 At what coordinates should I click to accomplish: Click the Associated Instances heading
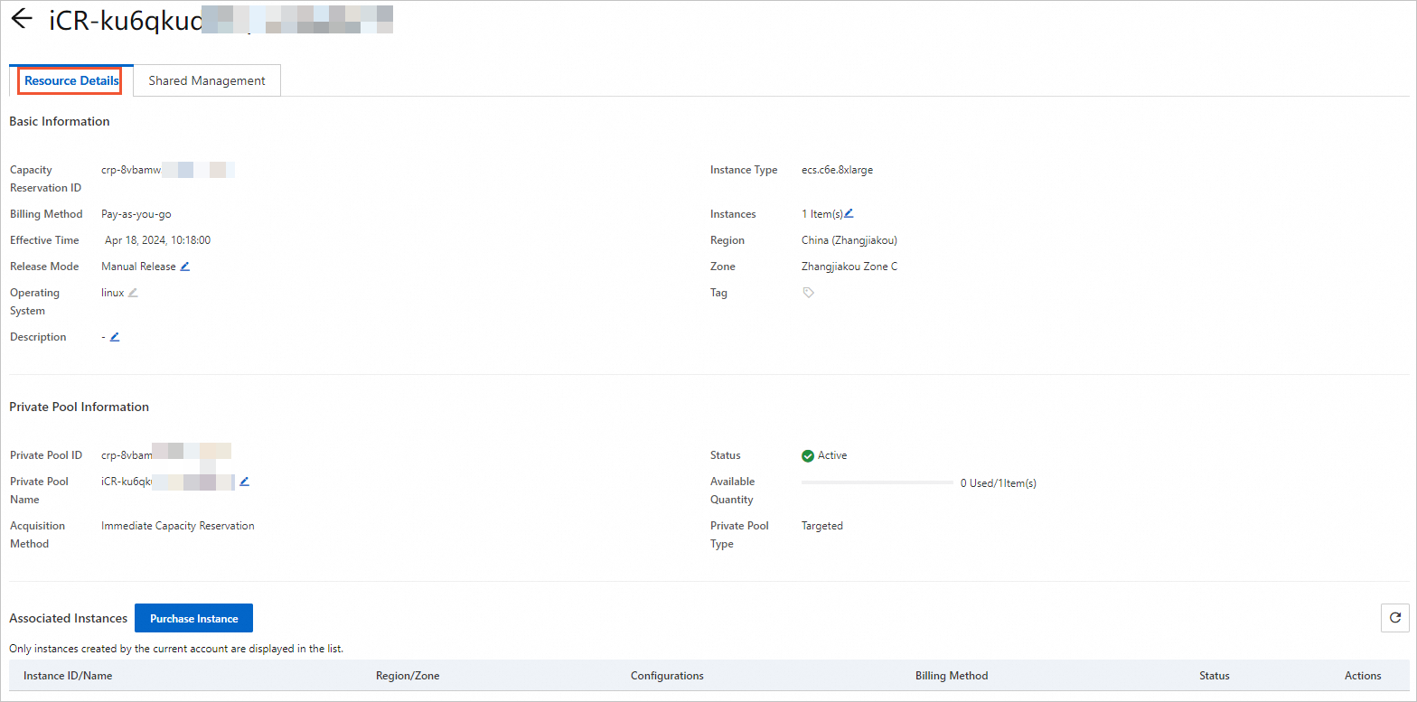click(x=69, y=619)
